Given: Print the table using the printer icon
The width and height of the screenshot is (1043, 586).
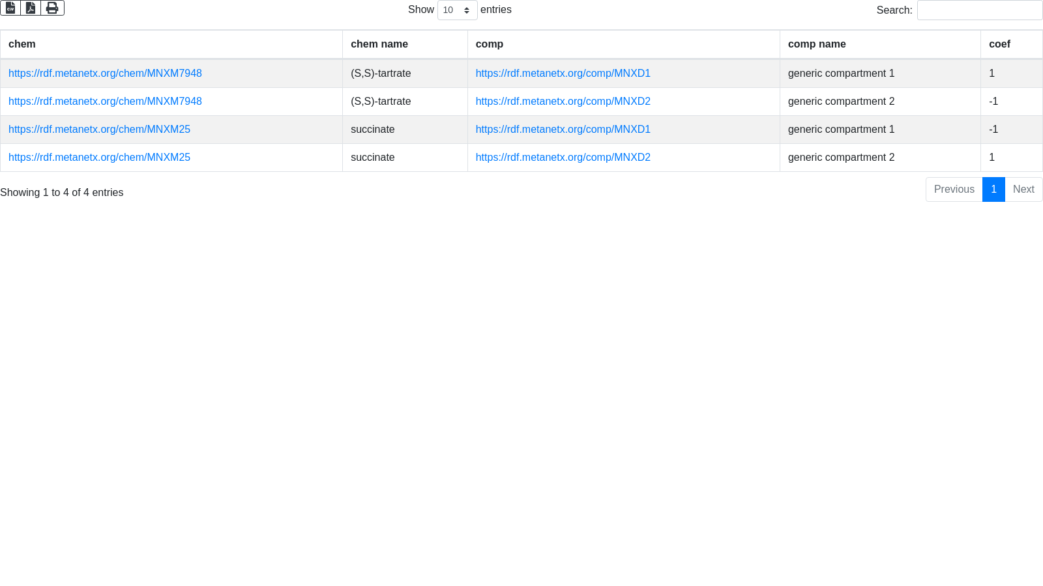Looking at the screenshot, I should tap(52, 8).
